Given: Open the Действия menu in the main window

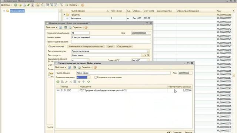Looking at the screenshot, I should click(x=7, y=5).
